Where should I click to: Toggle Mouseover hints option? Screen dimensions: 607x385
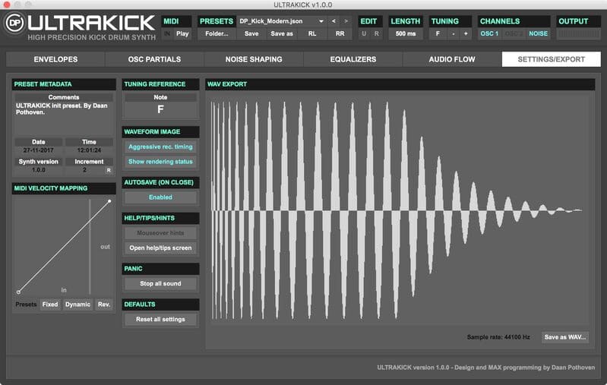[x=160, y=233]
